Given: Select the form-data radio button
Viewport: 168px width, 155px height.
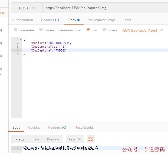Looking at the screenshot, I should (15, 29).
